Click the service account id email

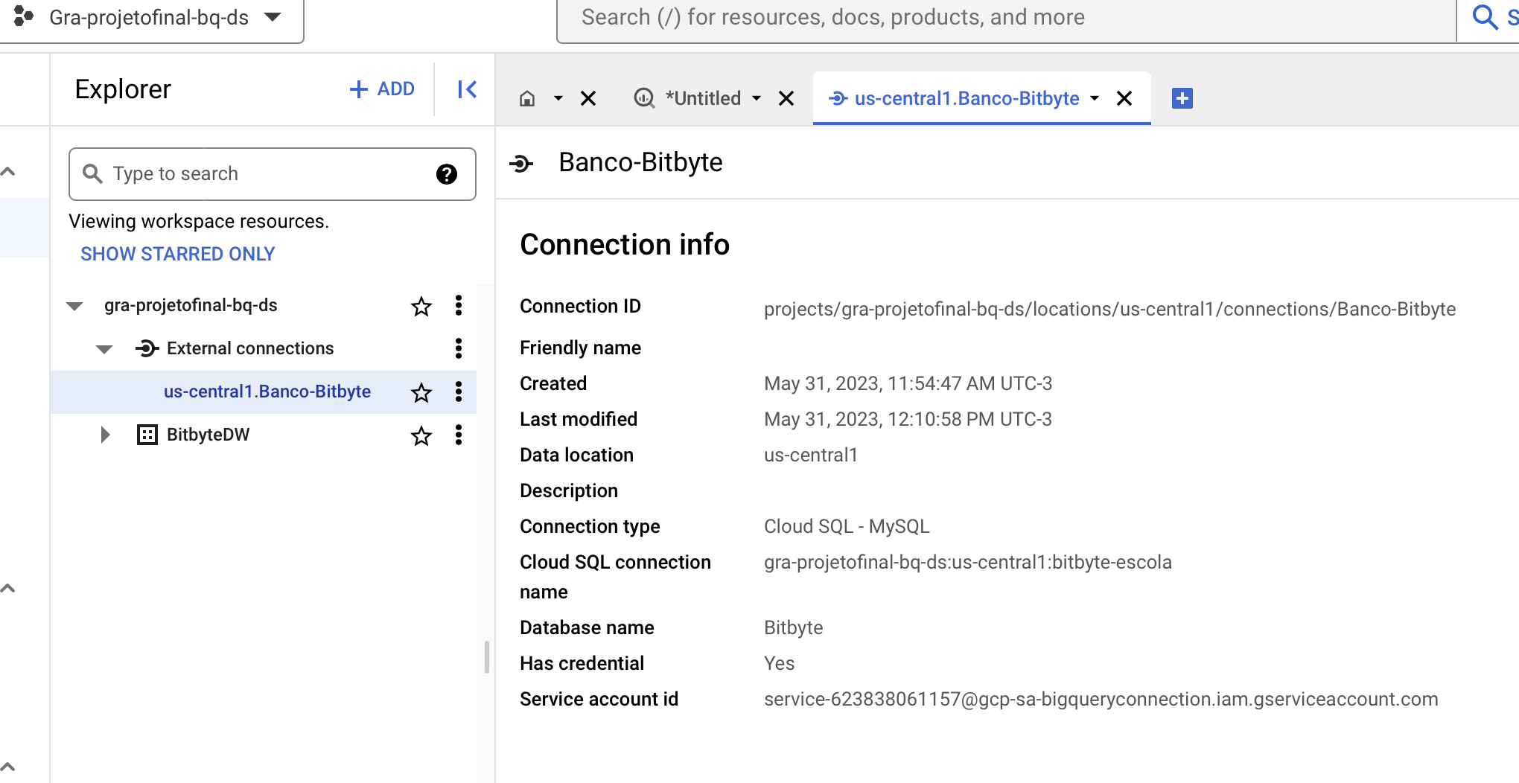[x=1101, y=699]
